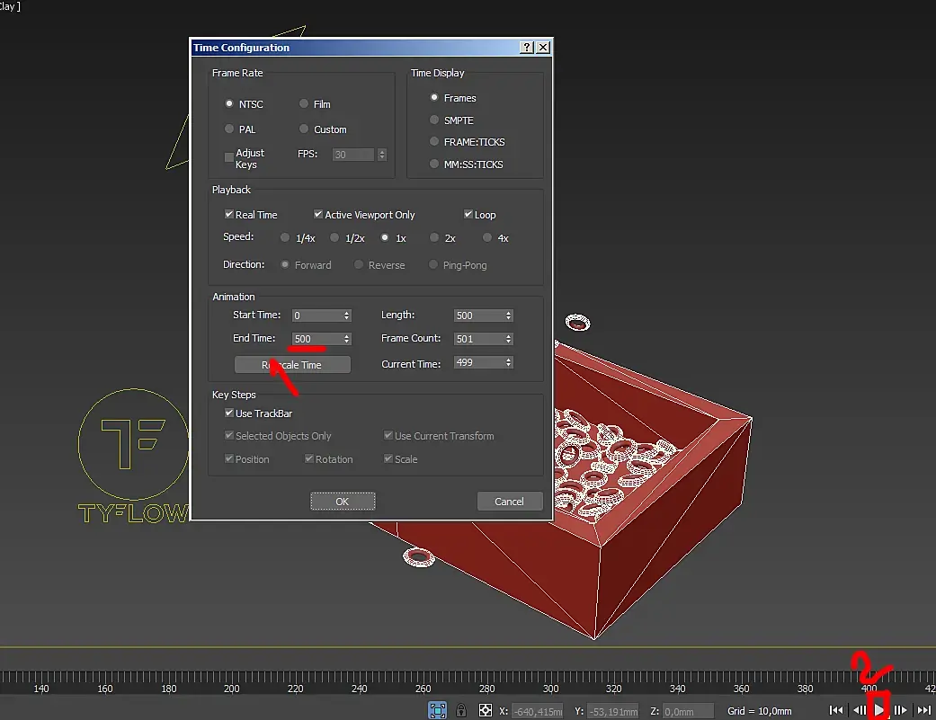Select the NTSC frame rate
Screen dimensions: 936x720
coord(229,103)
